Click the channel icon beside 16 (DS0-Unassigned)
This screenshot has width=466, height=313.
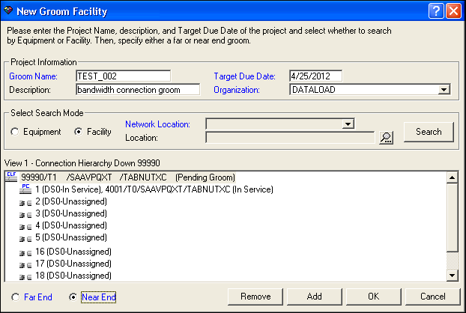[x=25, y=253]
